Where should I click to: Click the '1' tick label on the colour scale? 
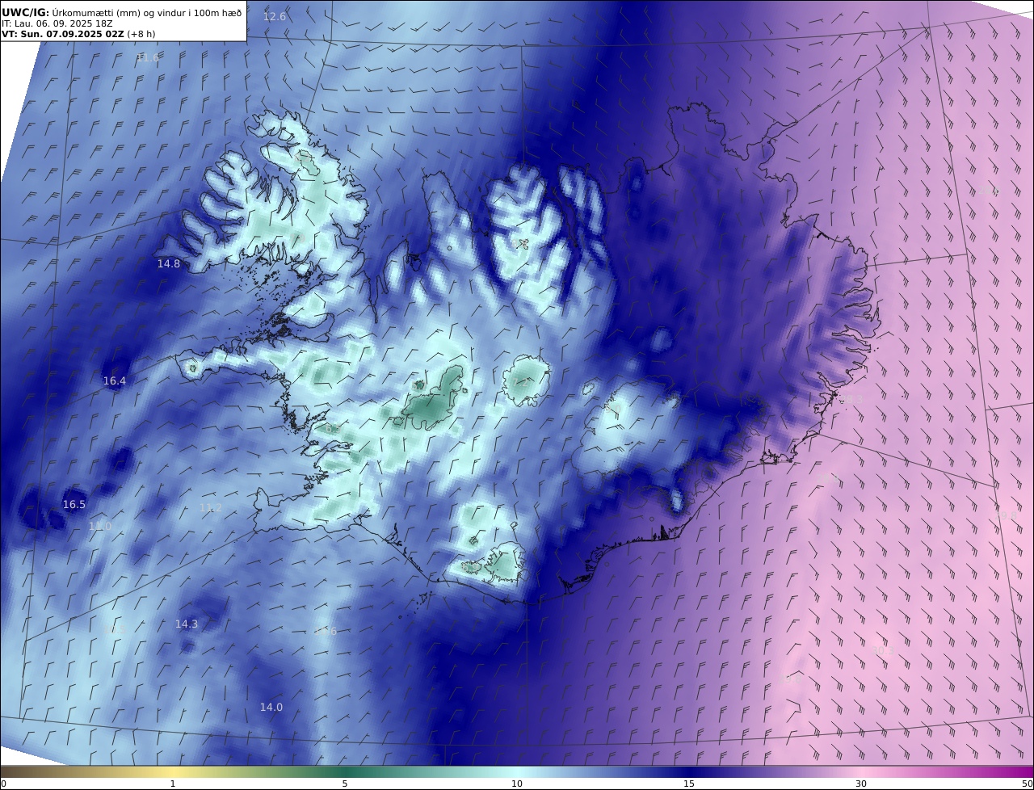(x=173, y=784)
